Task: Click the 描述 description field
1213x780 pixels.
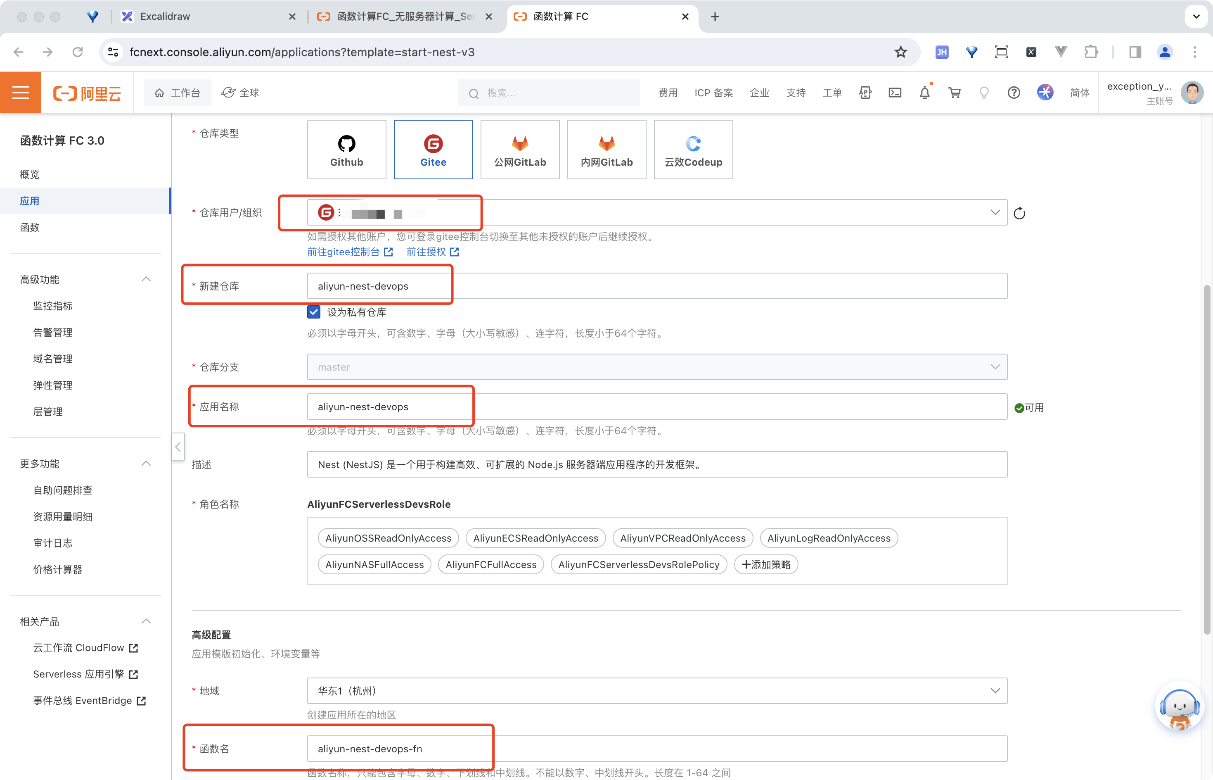Action: coord(657,464)
